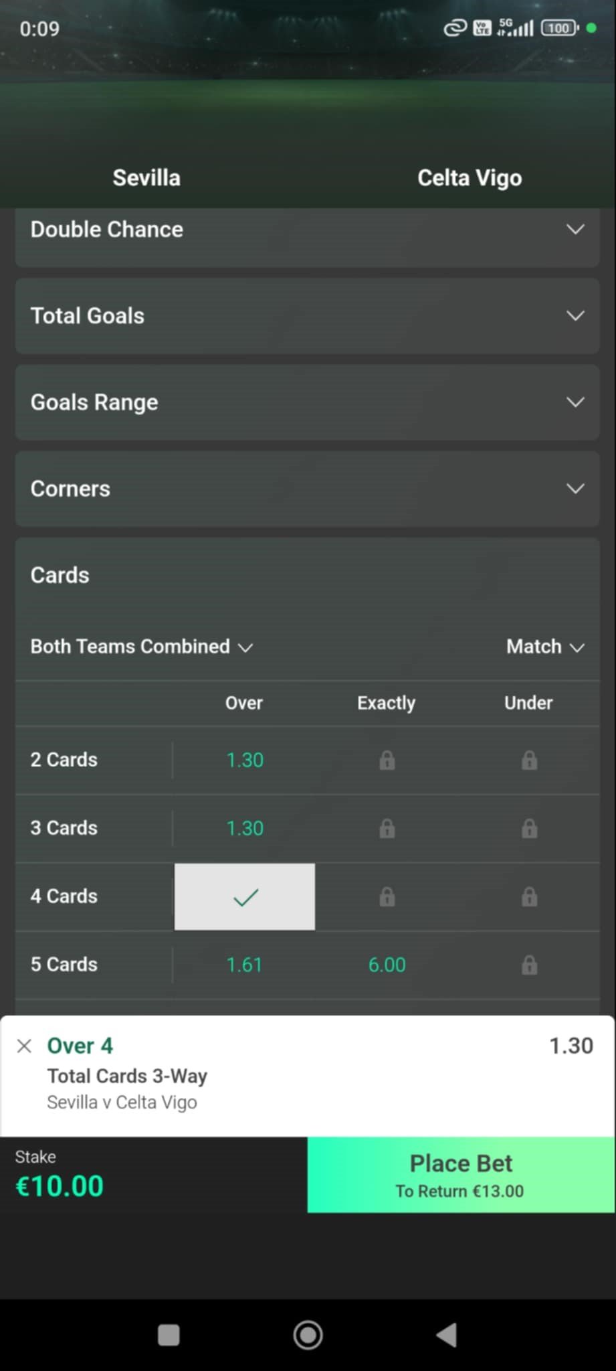Expand the Corners market
Image resolution: width=616 pixels, height=1371 pixels.
(307, 489)
